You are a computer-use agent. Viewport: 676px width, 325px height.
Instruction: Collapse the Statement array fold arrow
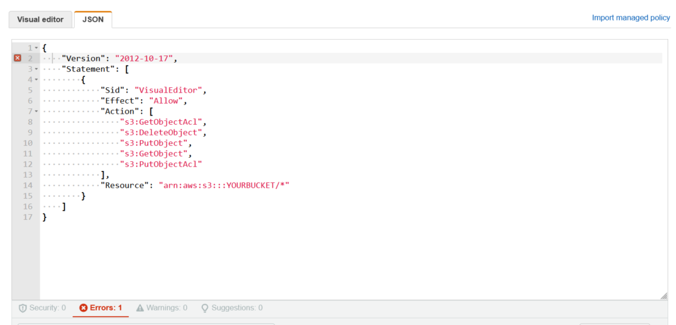click(x=36, y=69)
